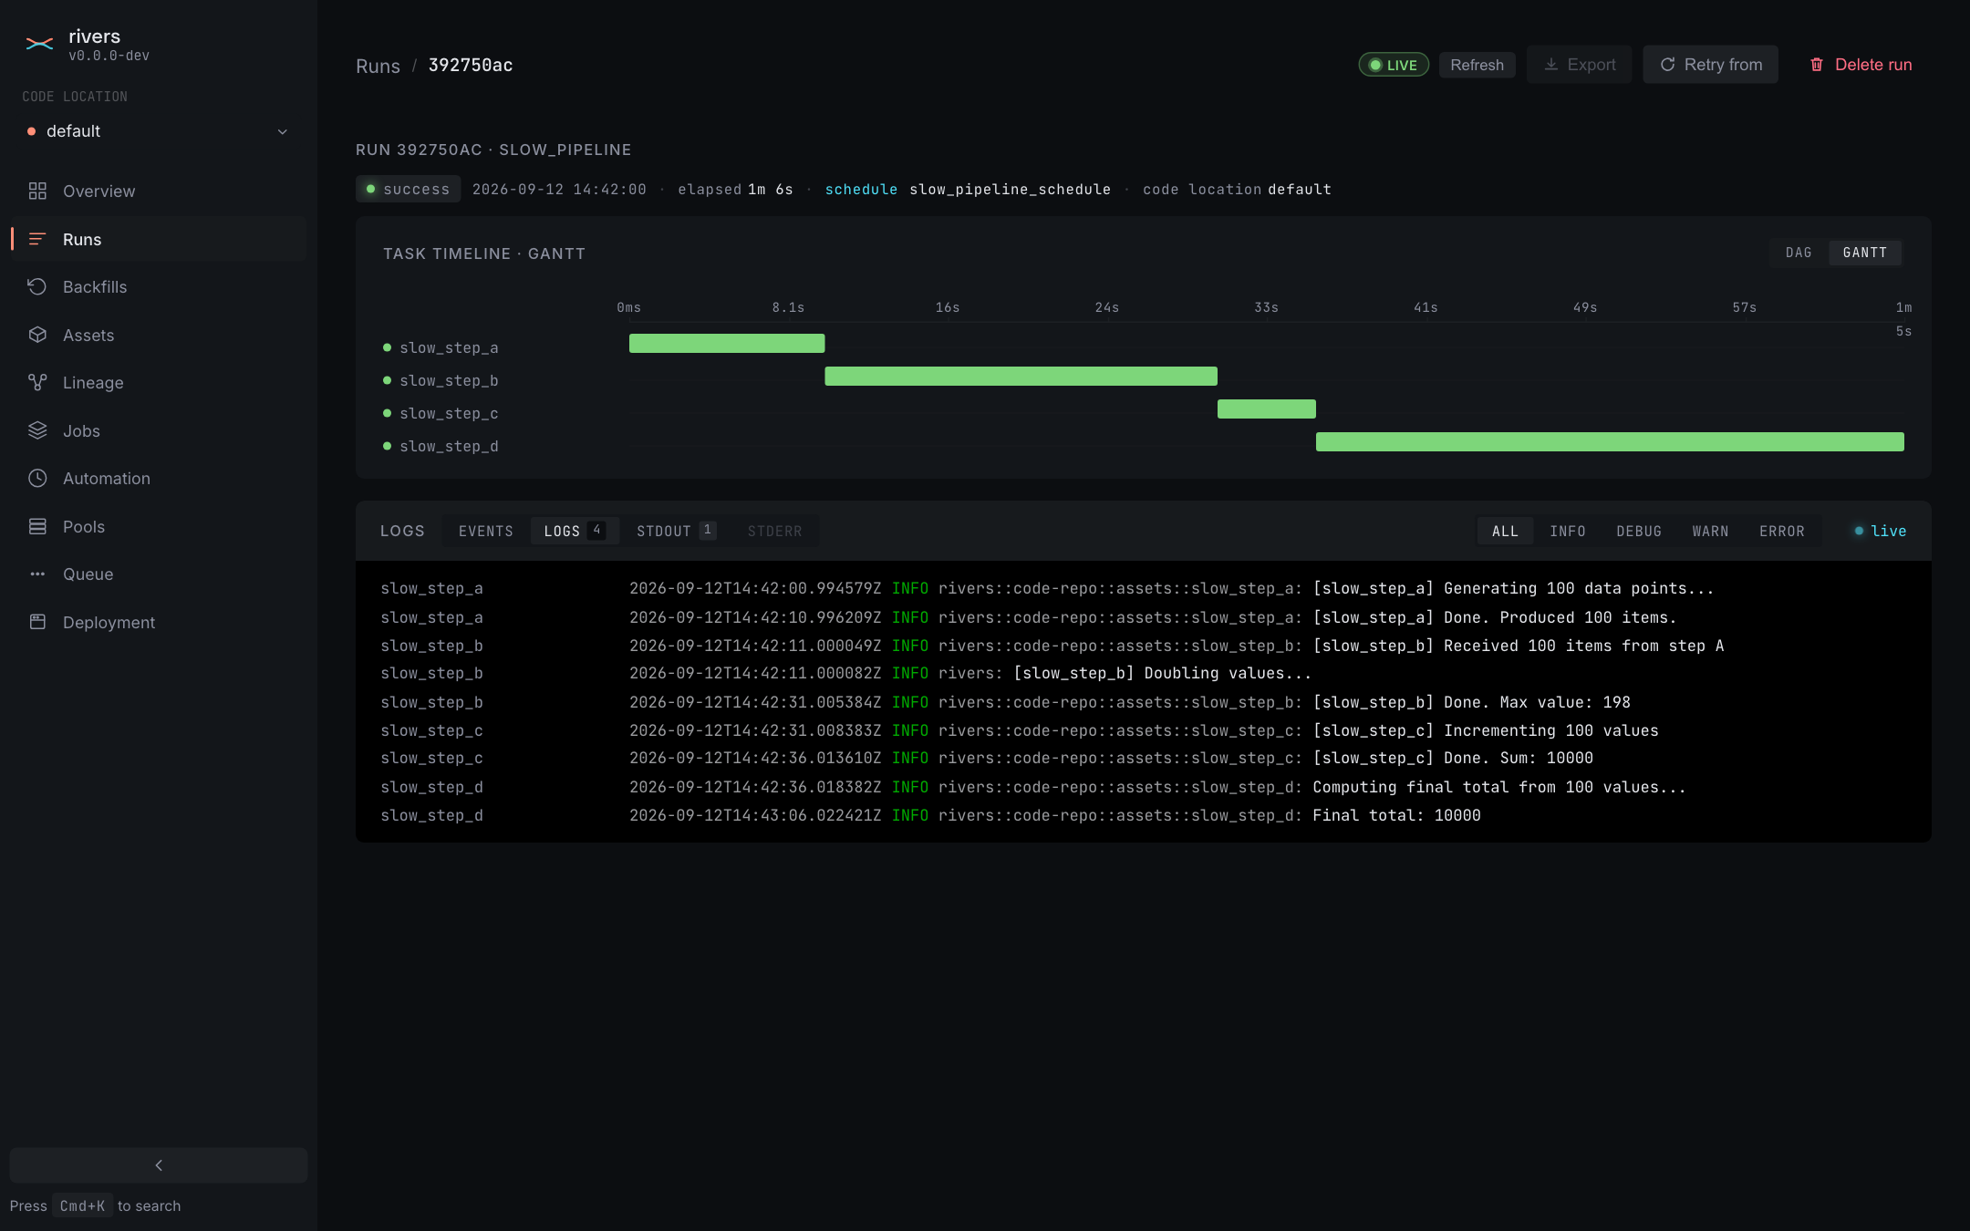
Task: Filter logs to INFO level
Action: tap(1568, 531)
